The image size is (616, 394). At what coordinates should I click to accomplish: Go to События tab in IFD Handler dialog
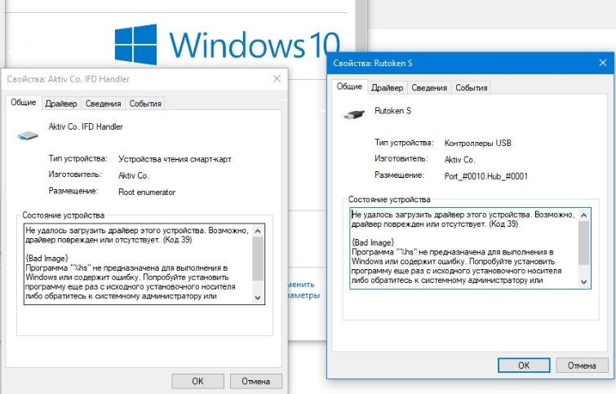click(x=145, y=104)
